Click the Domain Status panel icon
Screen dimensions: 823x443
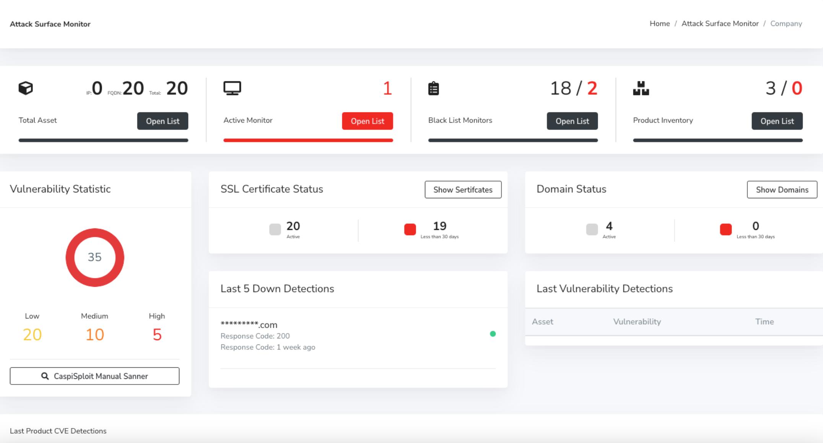click(591, 228)
